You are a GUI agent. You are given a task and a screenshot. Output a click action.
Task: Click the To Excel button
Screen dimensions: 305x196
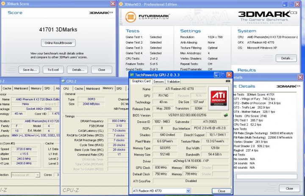pos(53,70)
